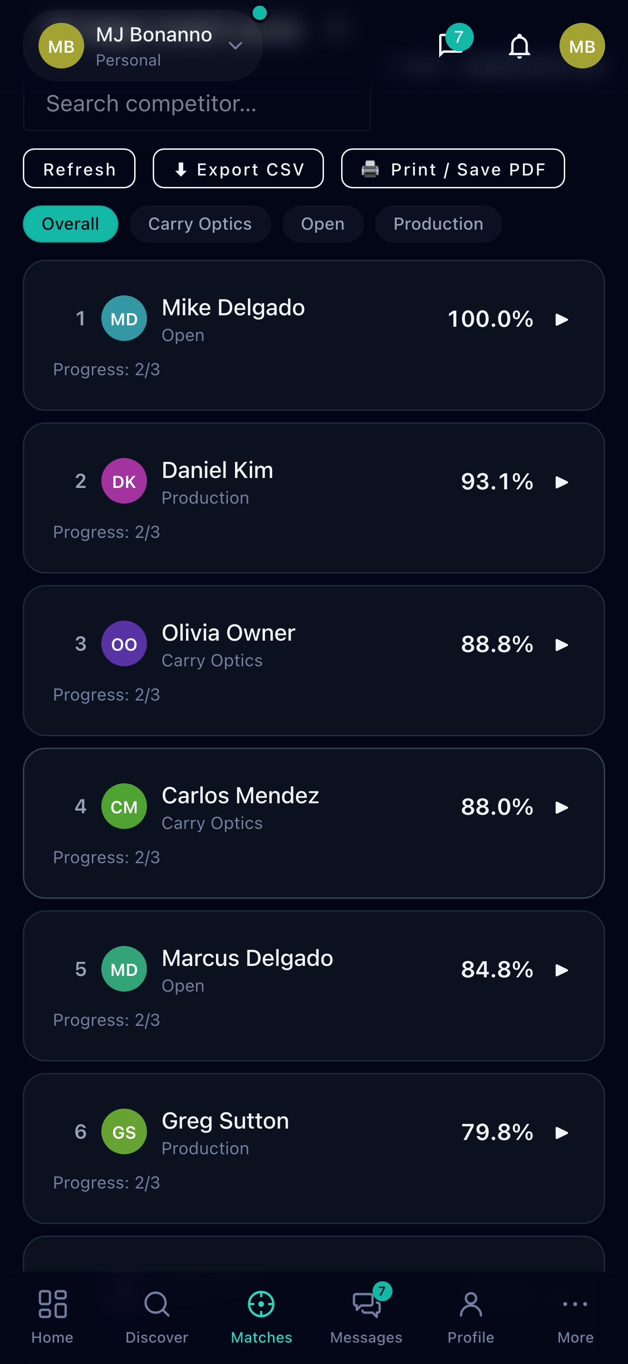Go to Home in bottom navigation

pos(52,1316)
